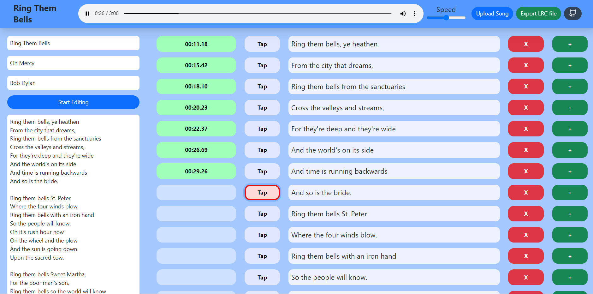The width and height of the screenshot is (593, 294).
Task: Edit the artist field 'Bob Dylan'
Action: click(73, 83)
